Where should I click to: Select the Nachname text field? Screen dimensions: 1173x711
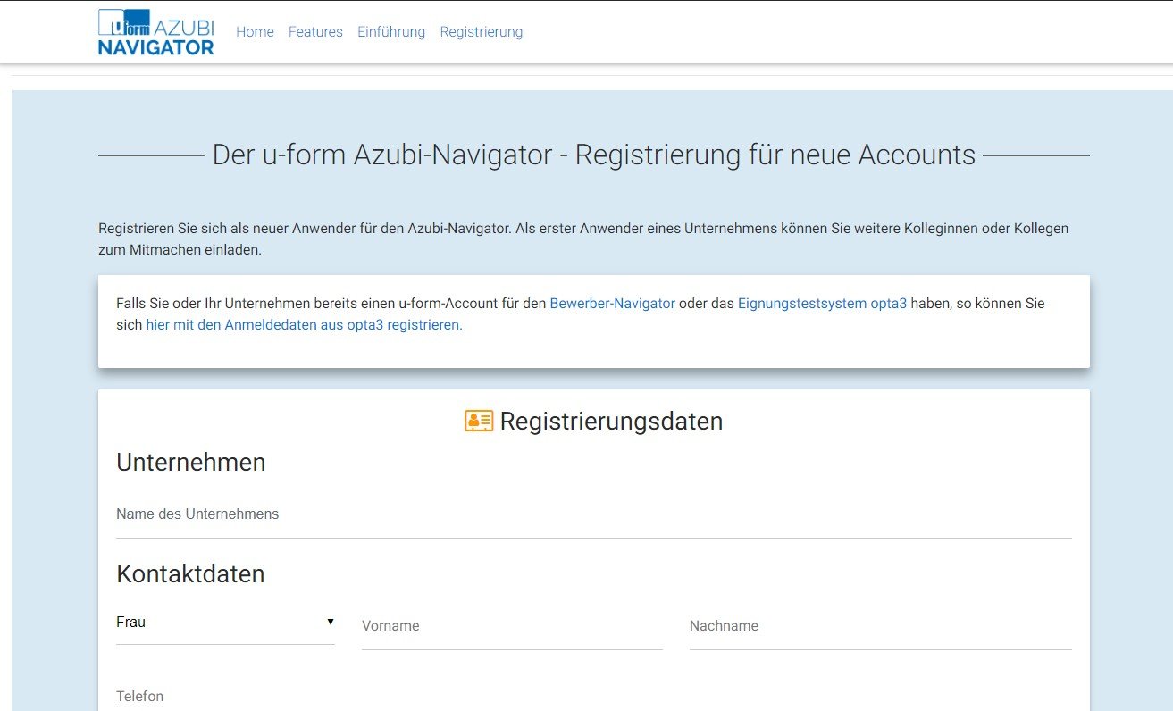point(879,627)
